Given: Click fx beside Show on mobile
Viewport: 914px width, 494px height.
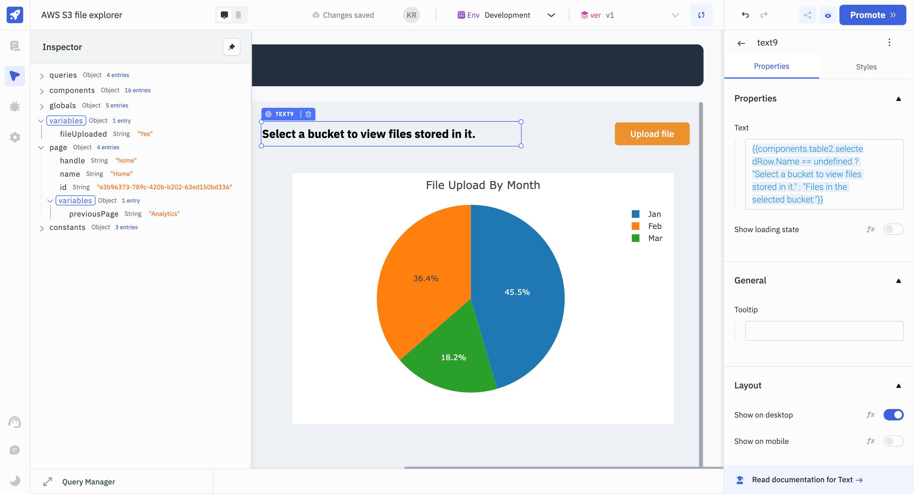Looking at the screenshot, I should (x=870, y=441).
